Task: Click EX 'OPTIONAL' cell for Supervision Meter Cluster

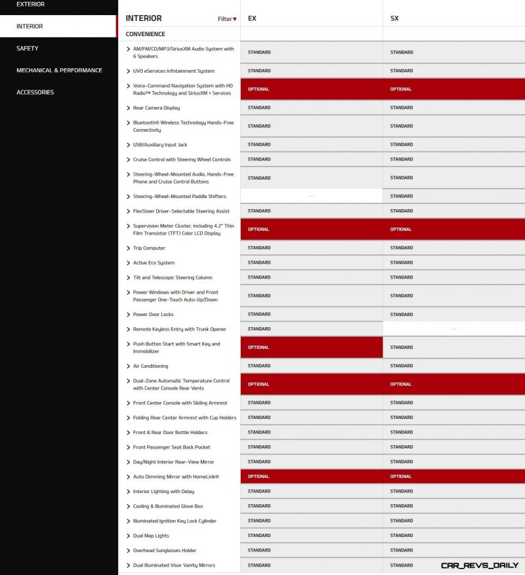Action: tap(312, 229)
